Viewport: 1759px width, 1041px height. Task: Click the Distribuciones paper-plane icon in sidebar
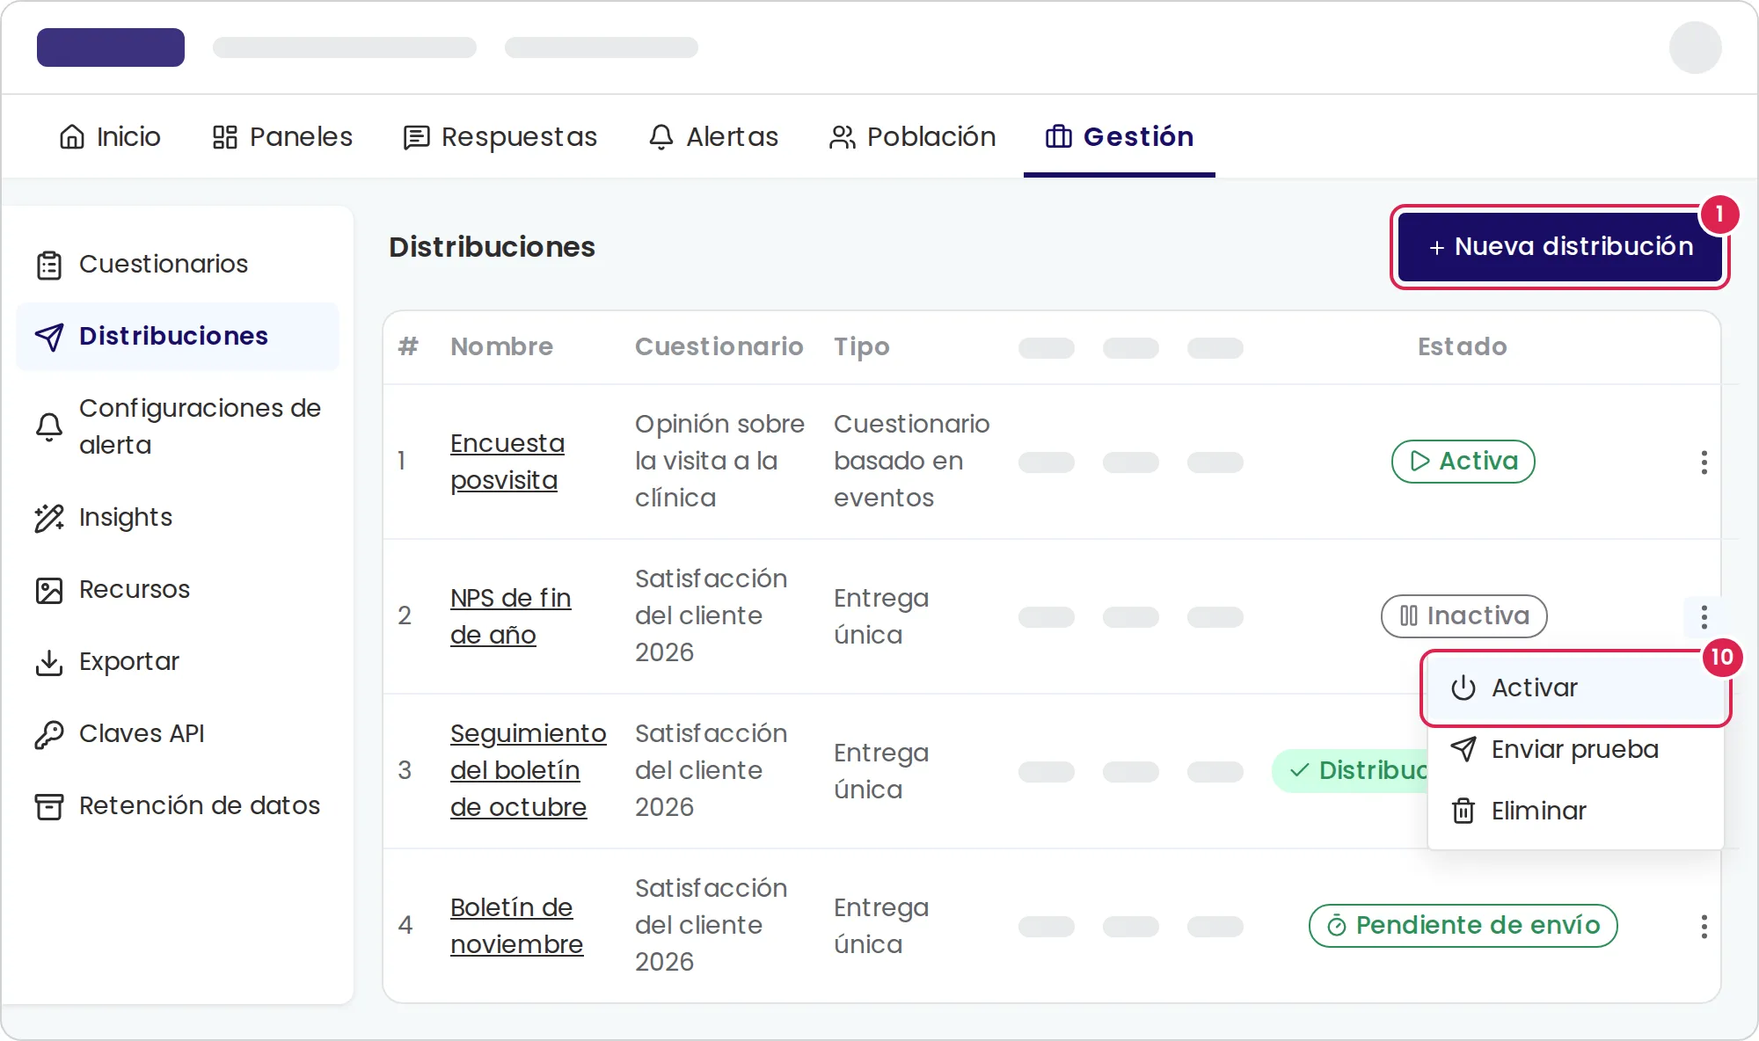(49, 337)
